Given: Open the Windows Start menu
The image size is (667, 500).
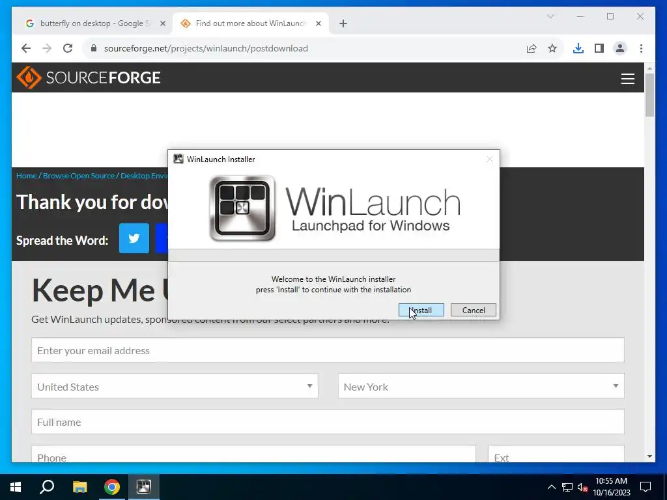Looking at the screenshot, I should click(16, 487).
